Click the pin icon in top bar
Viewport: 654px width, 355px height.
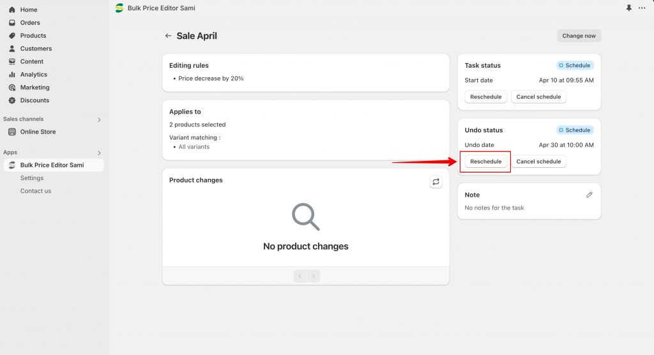pos(628,8)
